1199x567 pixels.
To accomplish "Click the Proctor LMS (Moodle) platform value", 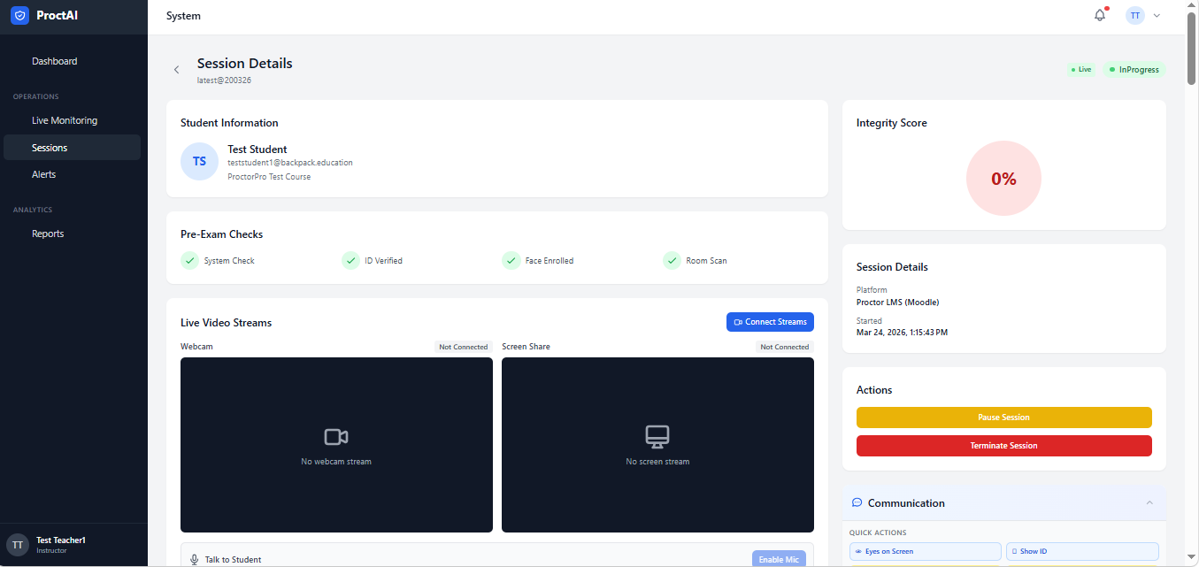I will click(897, 303).
